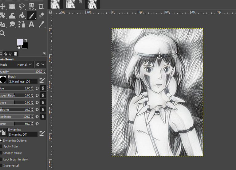Select the Warp Transform tool
This screenshot has height=170, width=236.
(12, 15)
